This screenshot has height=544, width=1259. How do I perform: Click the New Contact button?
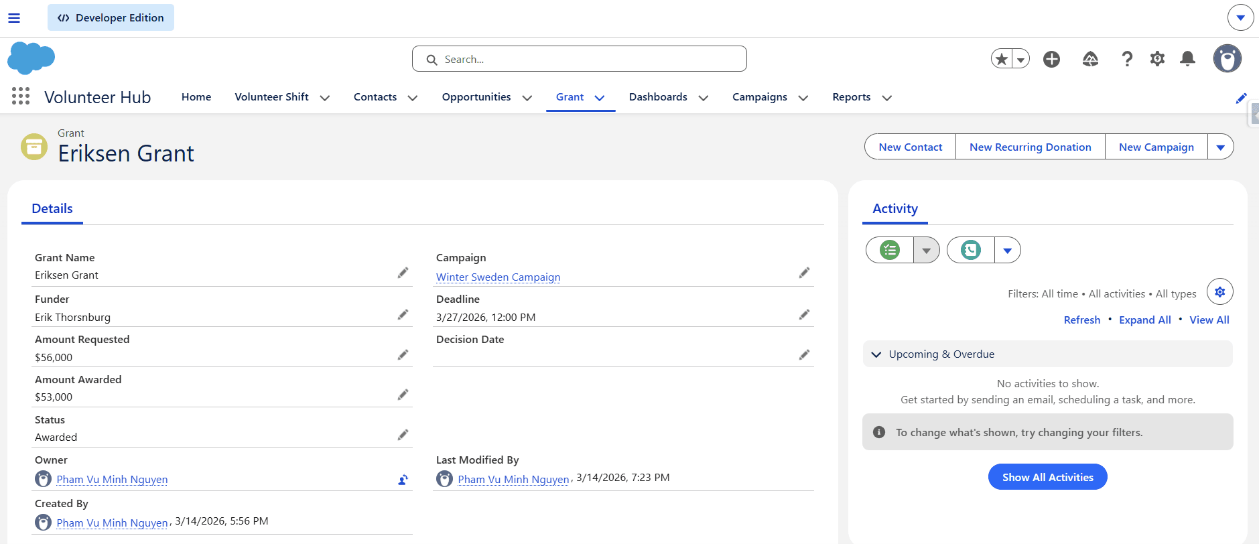[x=911, y=147]
